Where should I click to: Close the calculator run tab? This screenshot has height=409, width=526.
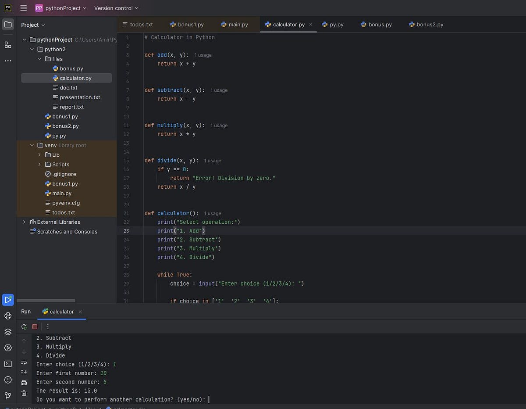point(80,312)
